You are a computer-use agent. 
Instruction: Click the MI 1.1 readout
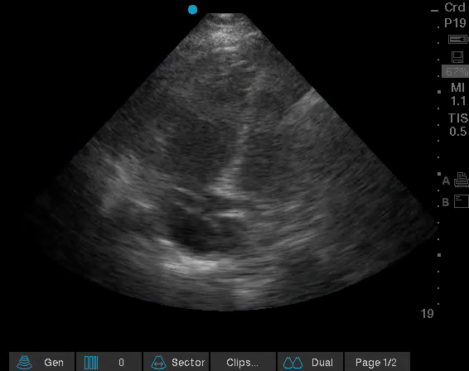pos(458,94)
